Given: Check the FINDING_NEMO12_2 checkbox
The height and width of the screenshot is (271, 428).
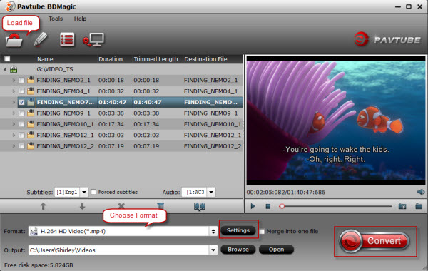Looking at the screenshot, I should click(21, 146).
